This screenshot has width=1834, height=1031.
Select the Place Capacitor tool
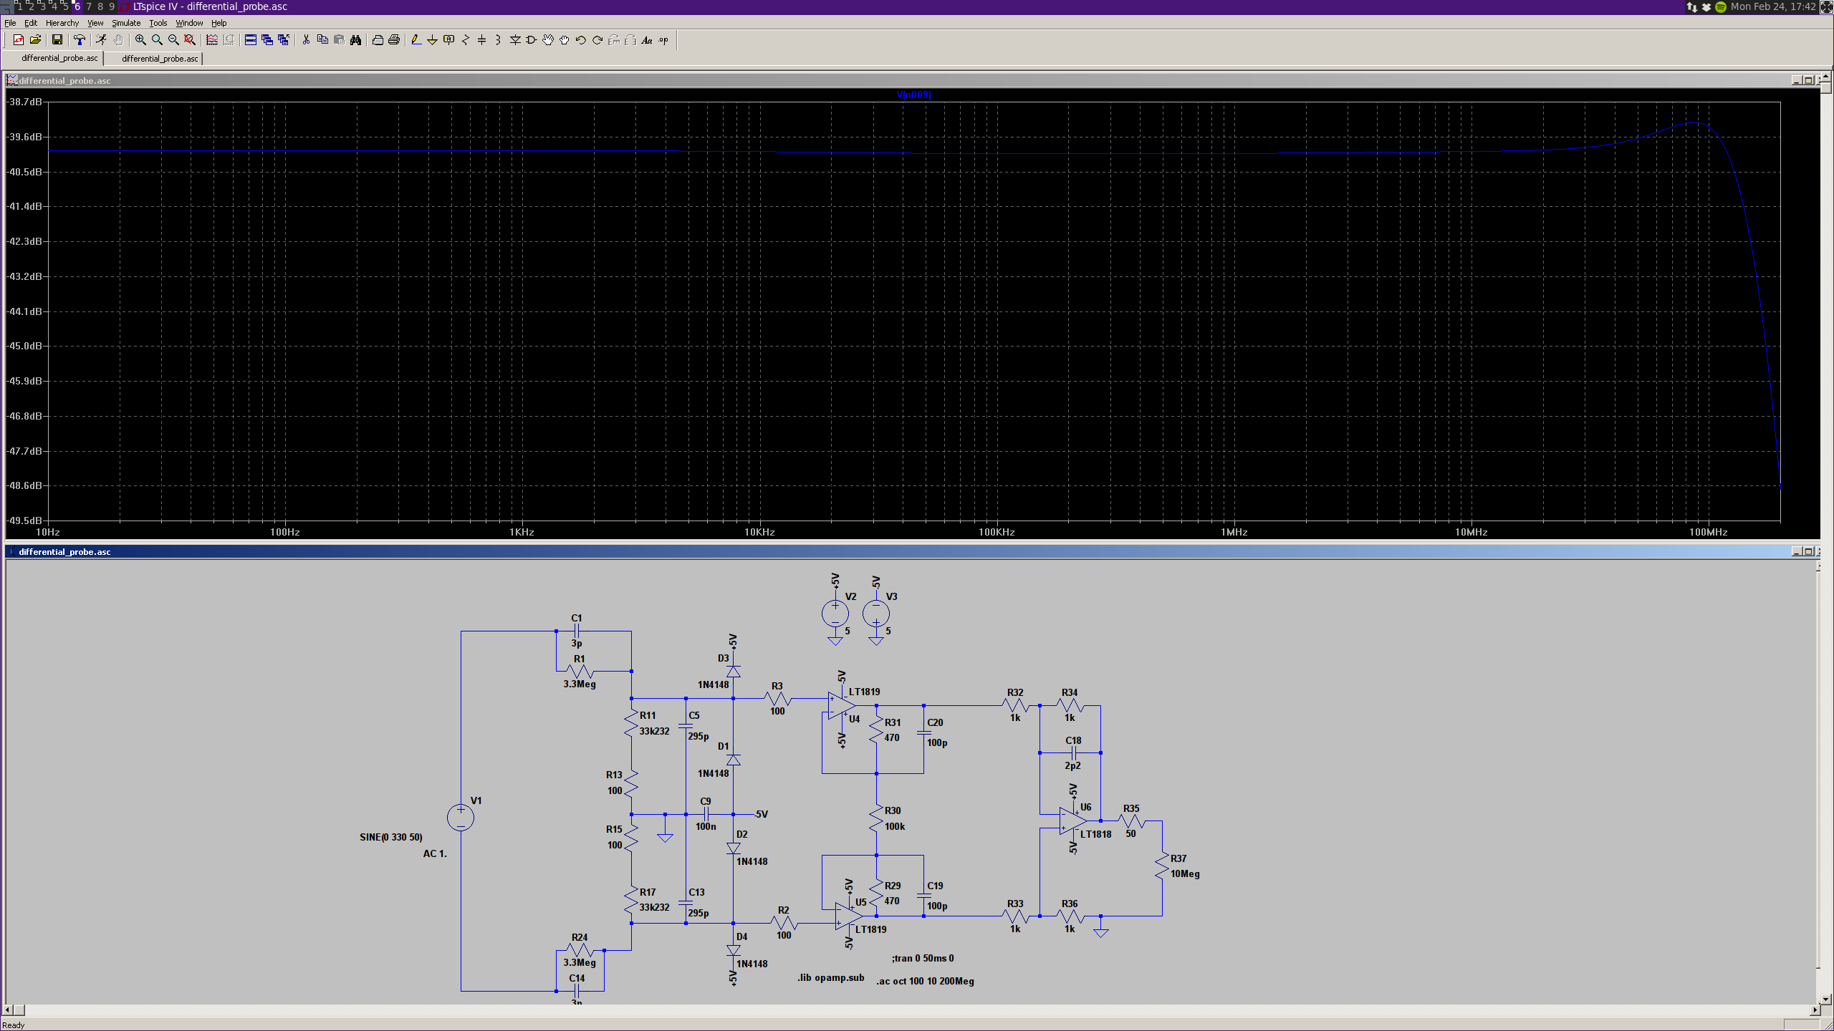(x=482, y=40)
